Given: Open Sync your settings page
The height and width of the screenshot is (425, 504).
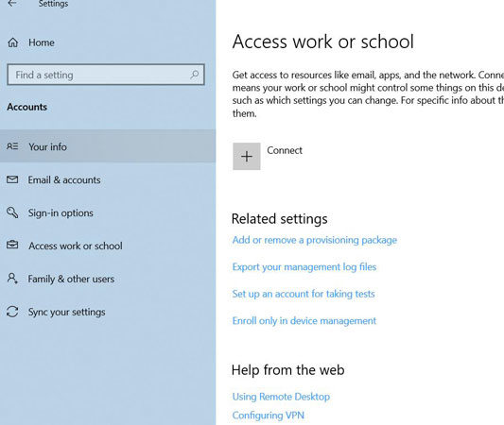Looking at the screenshot, I should coord(66,312).
